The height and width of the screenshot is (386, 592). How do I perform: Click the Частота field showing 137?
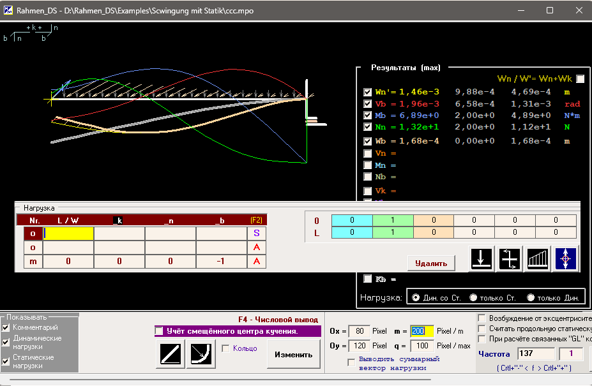point(536,353)
